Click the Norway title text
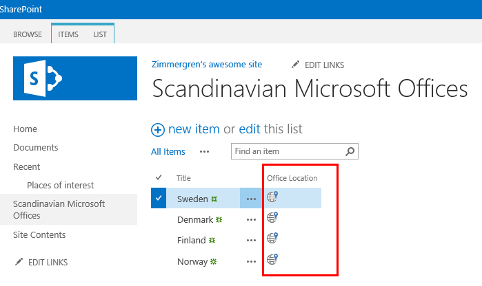 click(x=192, y=261)
